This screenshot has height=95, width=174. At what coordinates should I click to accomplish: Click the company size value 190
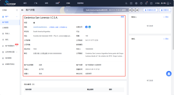[x=87, y=36]
